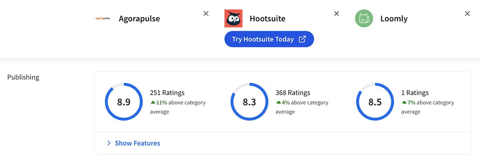Expand the Show Features chevron
This screenshot has height=163, width=480.
(109, 143)
